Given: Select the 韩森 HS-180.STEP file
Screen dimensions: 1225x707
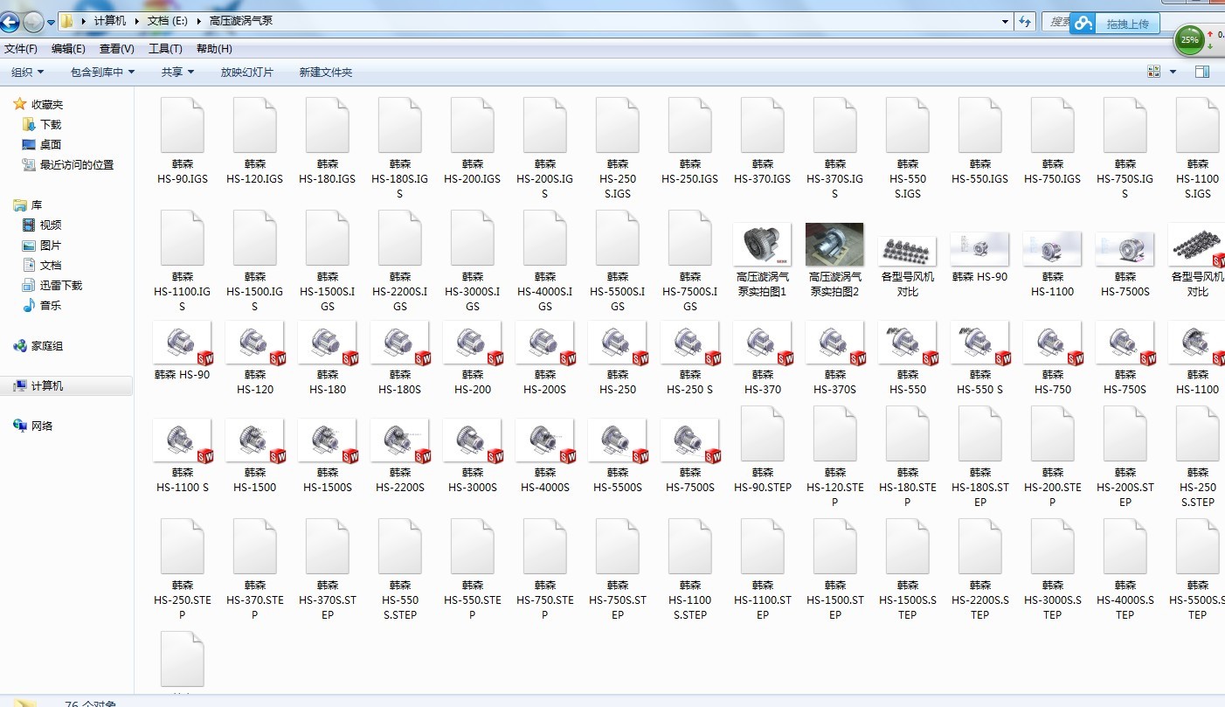Looking at the screenshot, I should 908,457.
